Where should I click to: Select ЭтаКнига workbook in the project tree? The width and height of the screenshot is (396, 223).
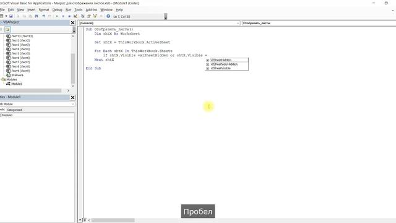[17, 75]
